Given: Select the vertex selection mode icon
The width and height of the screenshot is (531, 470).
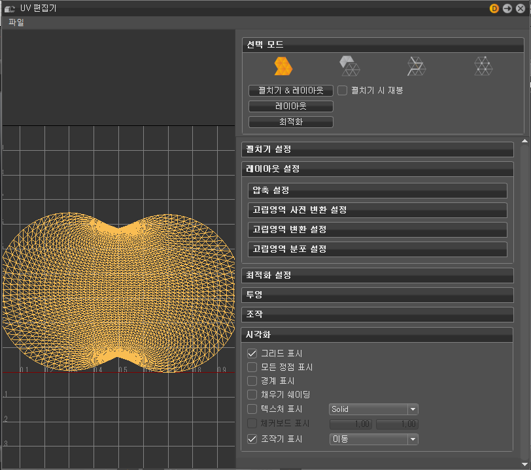Looking at the screenshot, I should (483, 65).
